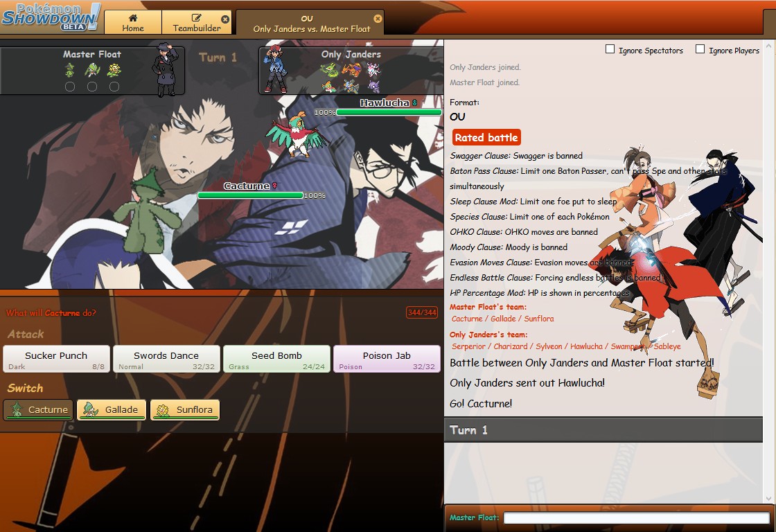Click the 'Only Janders joined.' message
The width and height of the screenshot is (776, 532).
(485, 67)
